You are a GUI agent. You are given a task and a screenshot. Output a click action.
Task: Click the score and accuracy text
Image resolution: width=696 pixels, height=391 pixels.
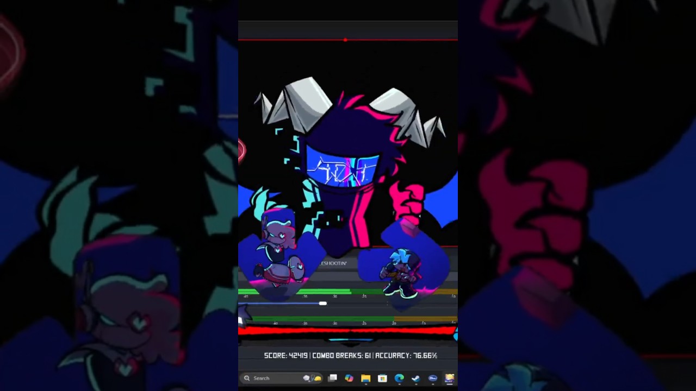pyautogui.click(x=351, y=356)
